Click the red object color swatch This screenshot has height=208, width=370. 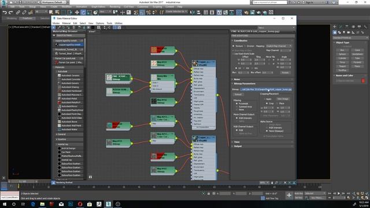click(x=363, y=81)
